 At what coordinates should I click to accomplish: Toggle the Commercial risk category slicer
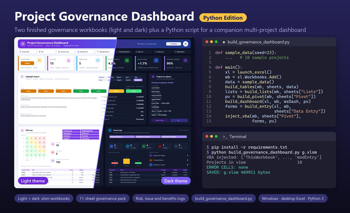71,131
